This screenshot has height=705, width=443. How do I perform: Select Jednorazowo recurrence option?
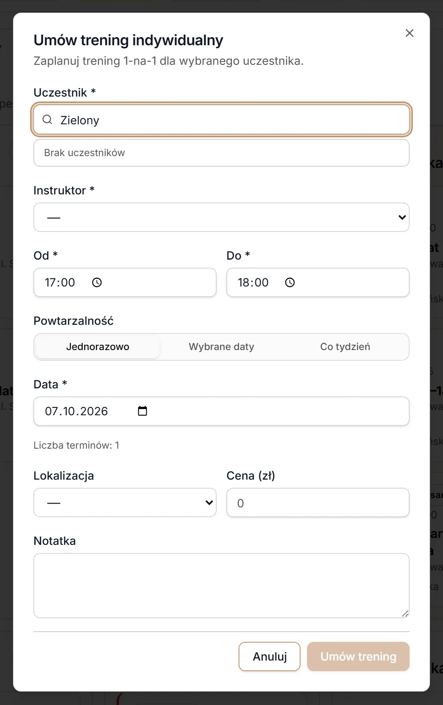(x=98, y=347)
